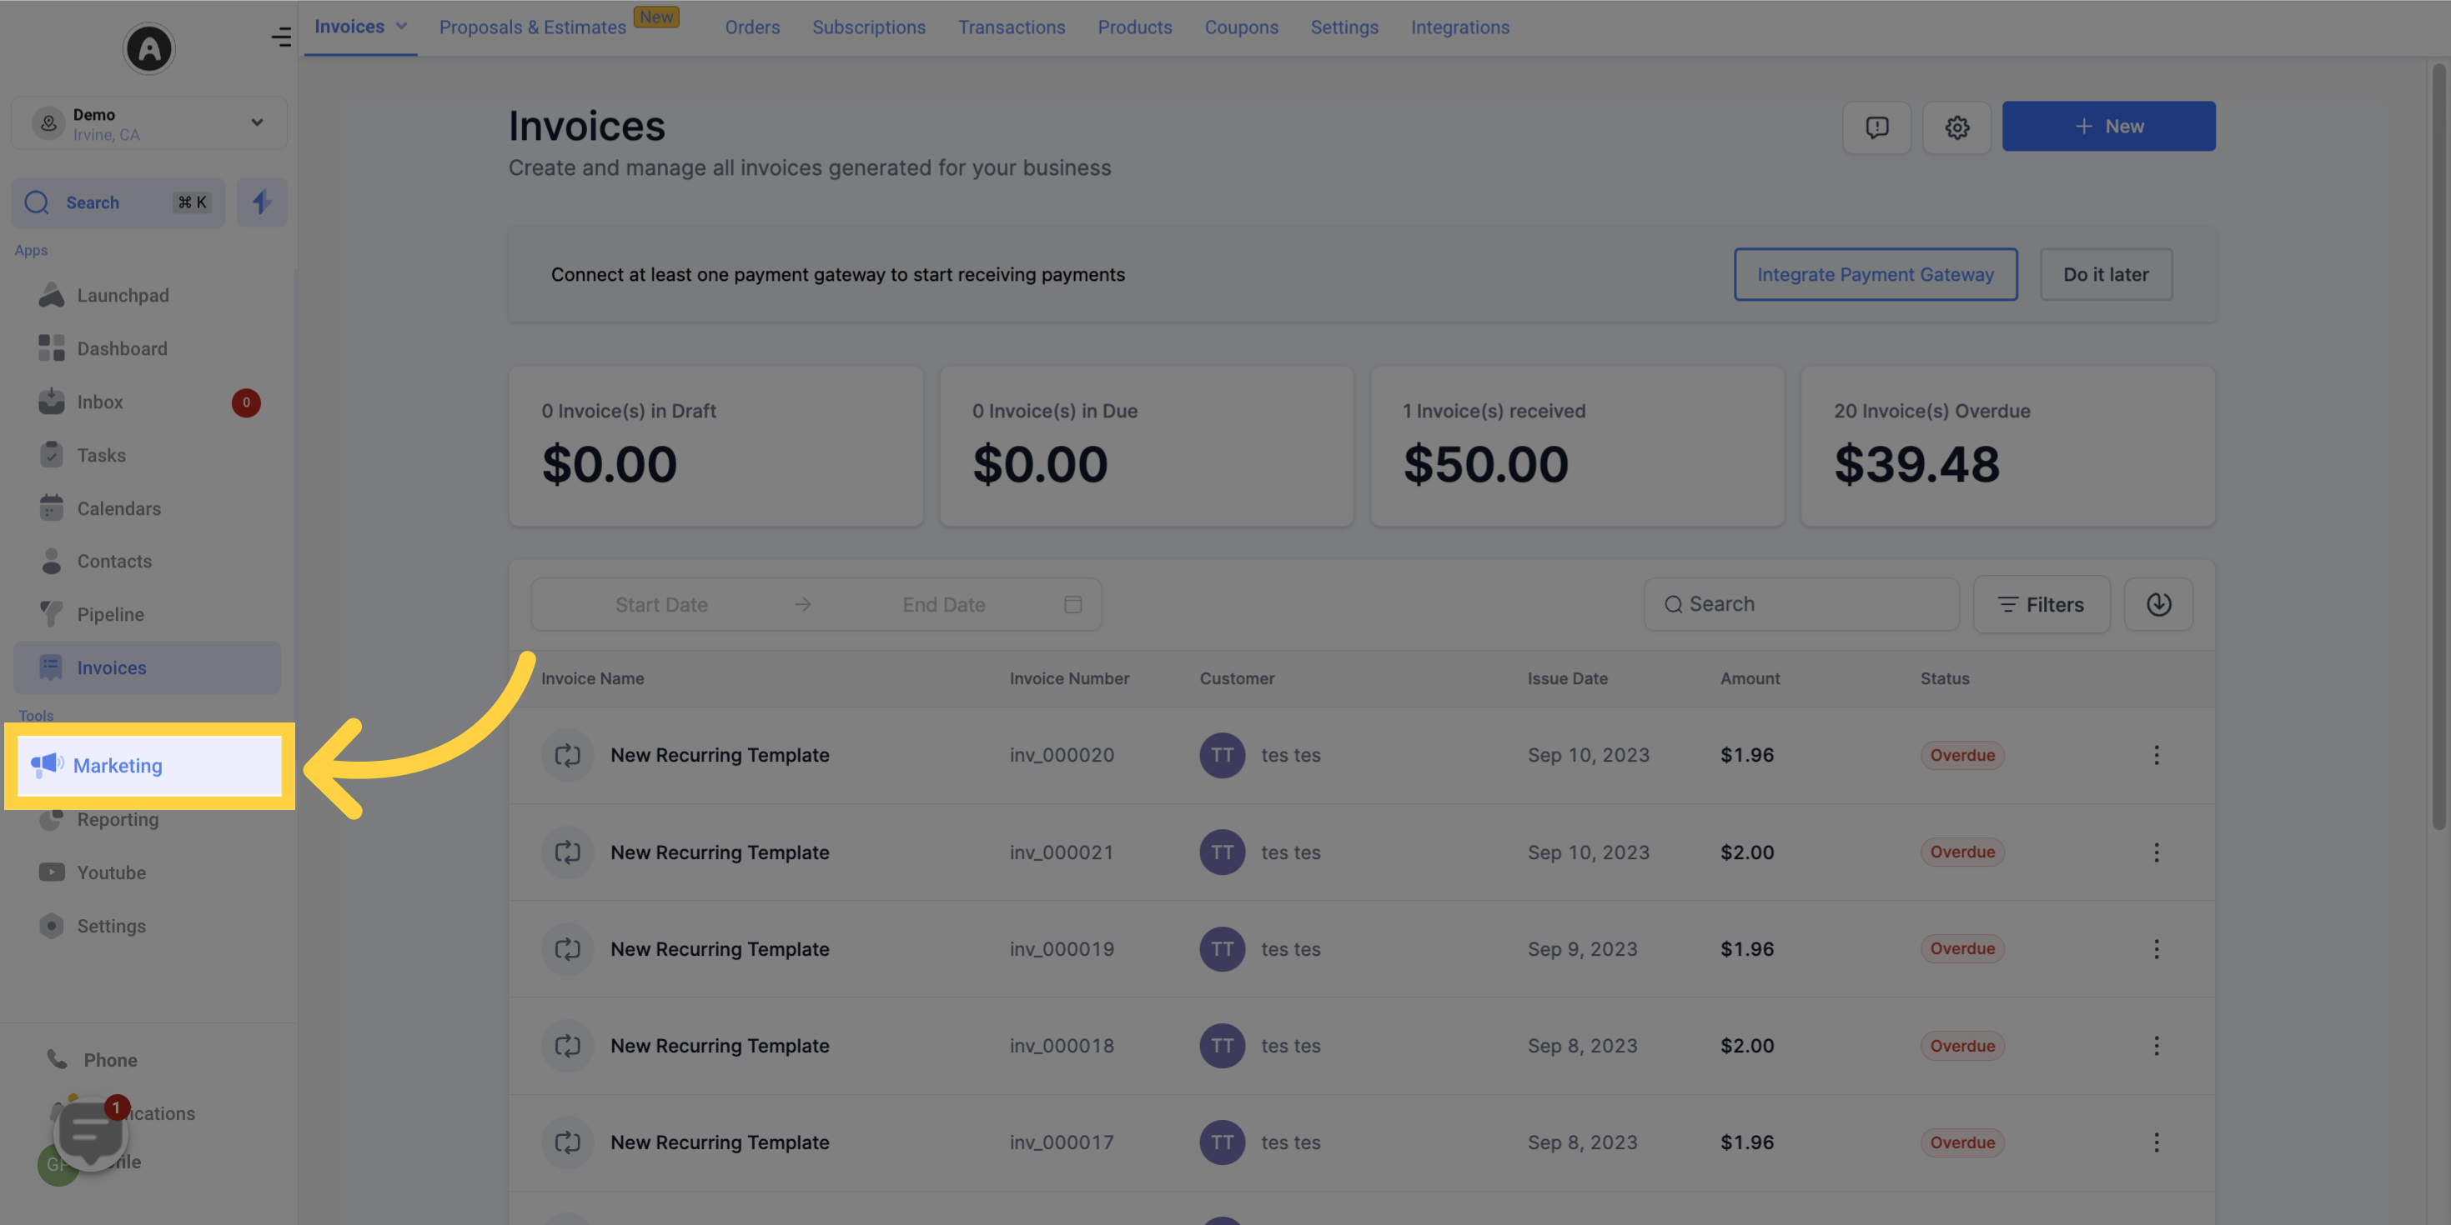The image size is (2451, 1225).
Task: Open actions menu for inv_000019
Action: coord(2156,949)
